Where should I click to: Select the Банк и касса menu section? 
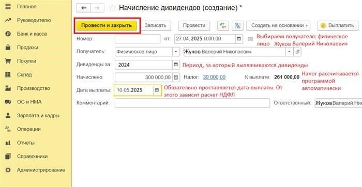[x=32, y=34]
